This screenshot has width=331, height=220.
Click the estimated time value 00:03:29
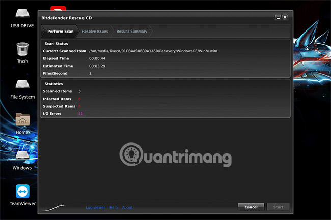(97, 66)
